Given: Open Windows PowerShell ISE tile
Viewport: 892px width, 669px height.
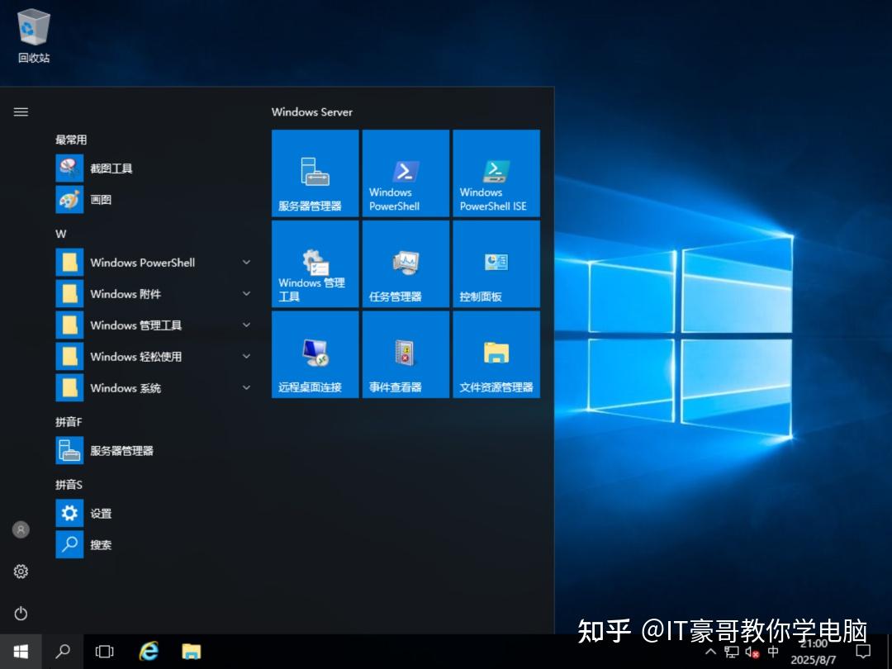Looking at the screenshot, I should pyautogui.click(x=496, y=173).
